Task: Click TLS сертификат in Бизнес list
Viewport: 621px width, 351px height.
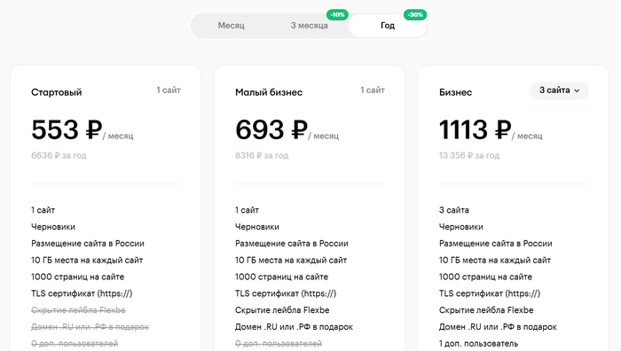Action: click(x=490, y=293)
